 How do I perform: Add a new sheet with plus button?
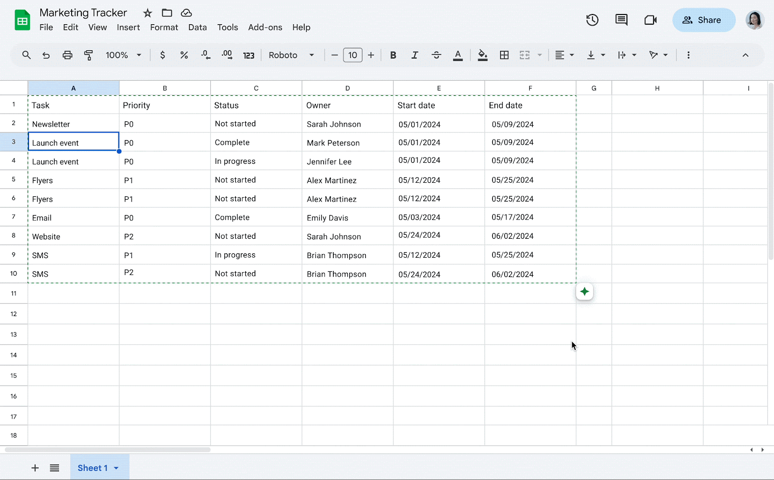click(35, 468)
